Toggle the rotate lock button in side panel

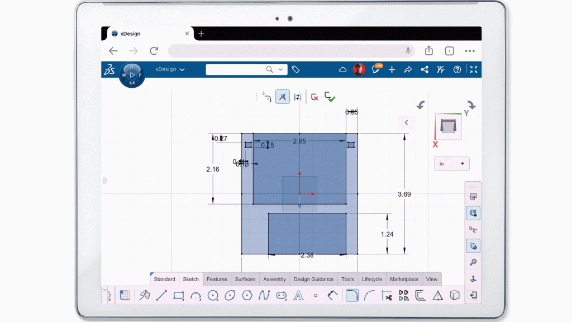pos(473,213)
